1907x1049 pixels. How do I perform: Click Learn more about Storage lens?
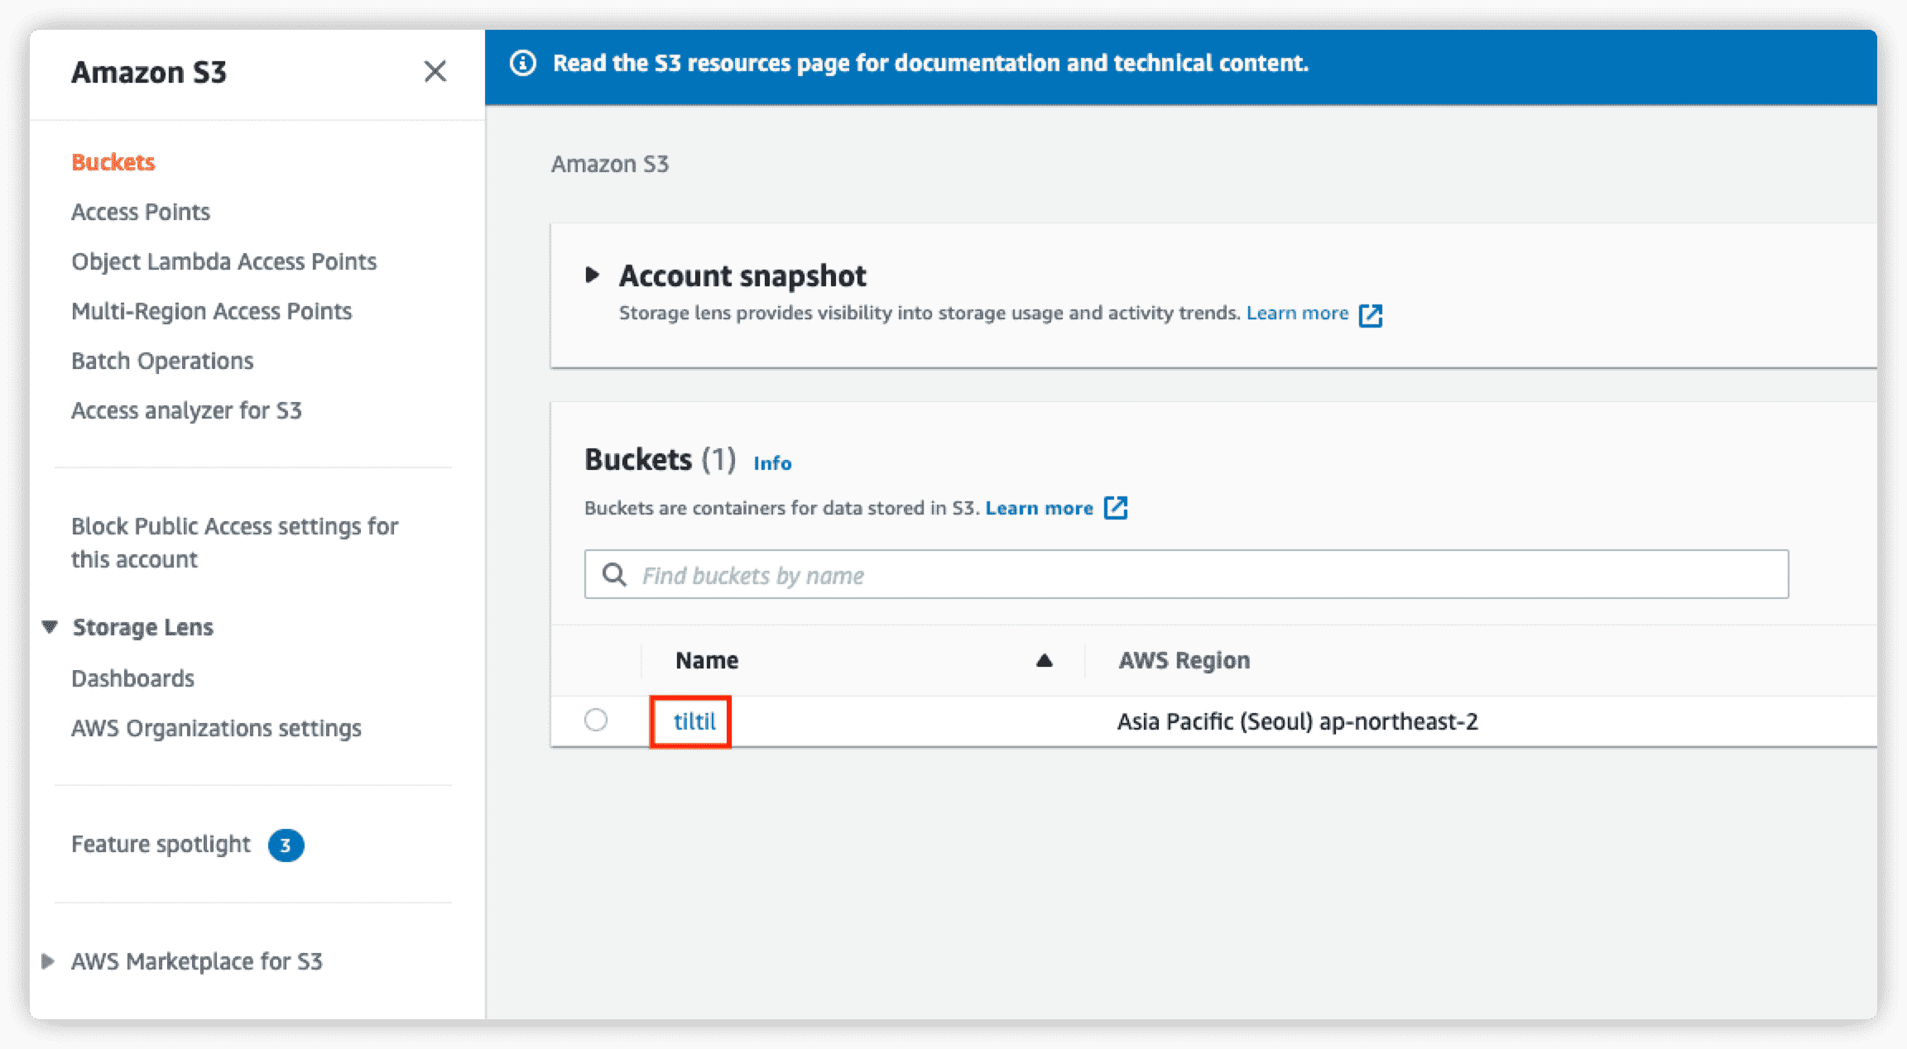(1297, 314)
